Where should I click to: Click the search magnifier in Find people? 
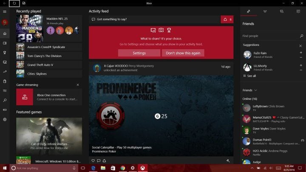point(301,36)
